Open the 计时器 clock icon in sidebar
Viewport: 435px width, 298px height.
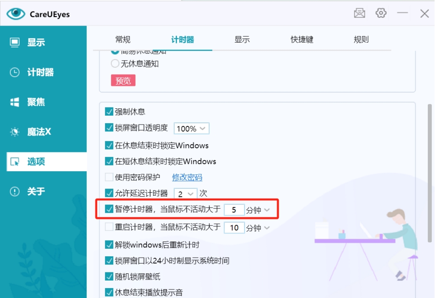coord(15,72)
